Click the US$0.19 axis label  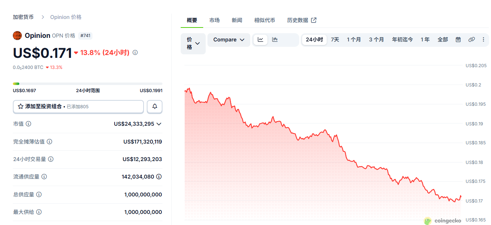coord(475,124)
